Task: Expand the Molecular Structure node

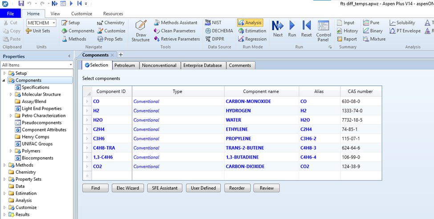Action: 11,95
